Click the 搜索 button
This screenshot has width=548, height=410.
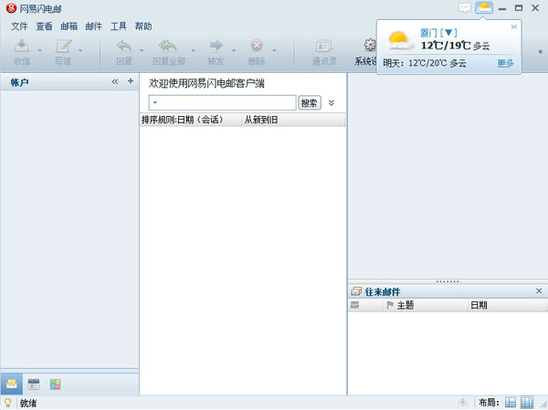click(310, 103)
